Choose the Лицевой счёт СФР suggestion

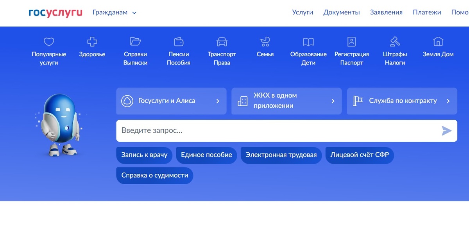click(360, 155)
